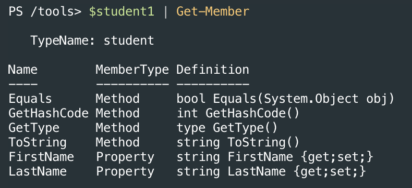This screenshot has width=412, height=188.
Task: Click the $student1 variable in the command
Action: pyautogui.click(x=122, y=12)
